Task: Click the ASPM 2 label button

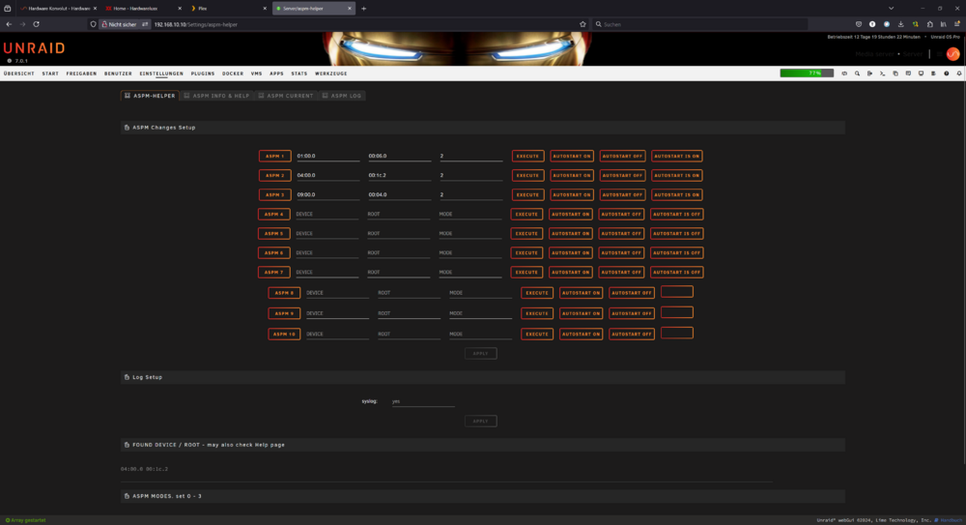Action: click(274, 175)
